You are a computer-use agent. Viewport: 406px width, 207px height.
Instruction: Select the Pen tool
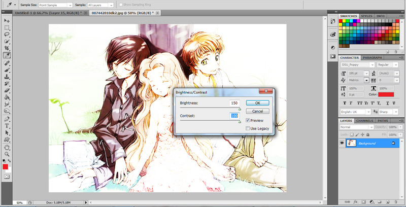7,119
